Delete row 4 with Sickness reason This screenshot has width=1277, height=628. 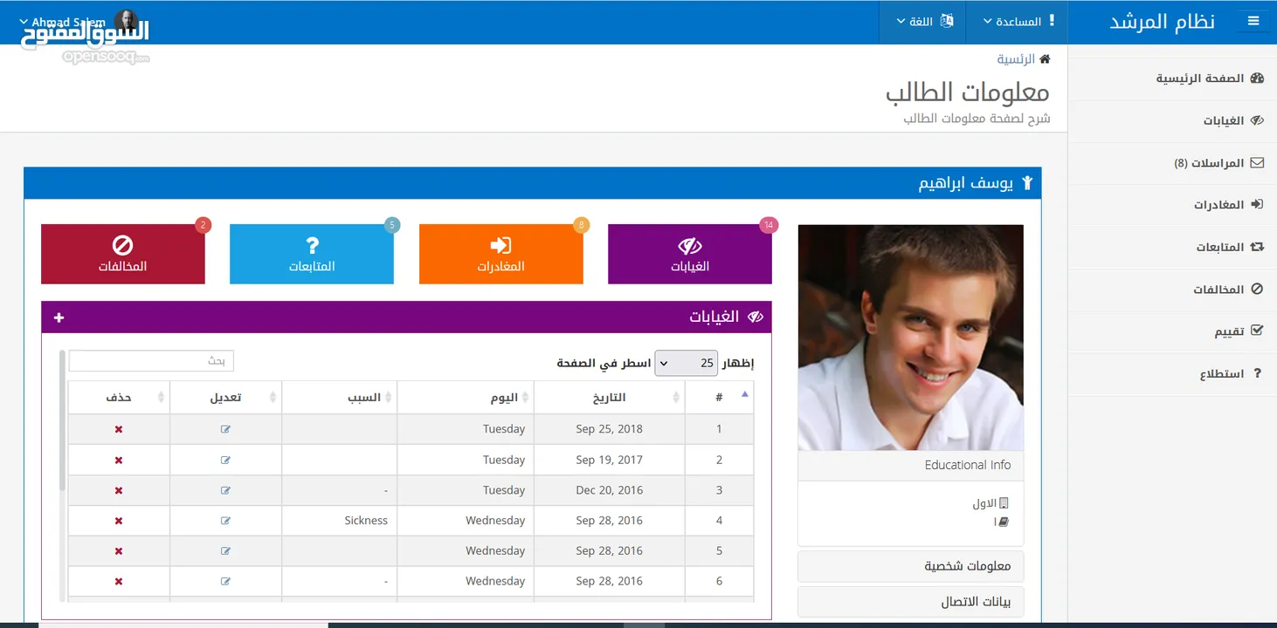119,521
